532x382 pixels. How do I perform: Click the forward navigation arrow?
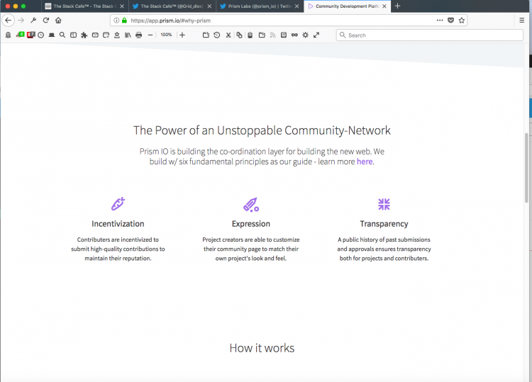21,21
